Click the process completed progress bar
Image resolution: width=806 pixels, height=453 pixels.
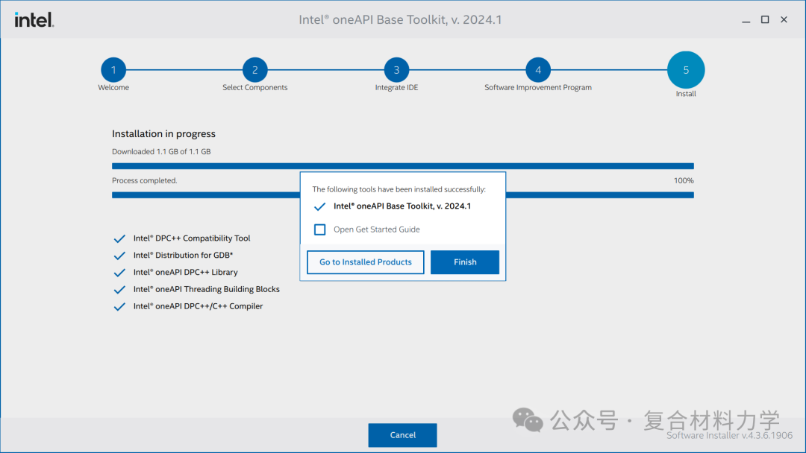click(403, 195)
